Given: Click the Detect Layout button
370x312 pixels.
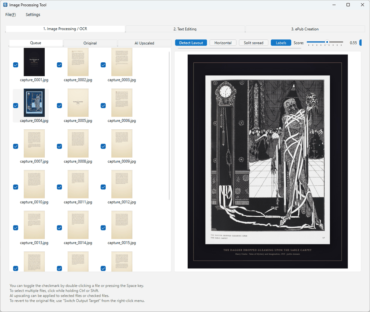Looking at the screenshot, I should pyautogui.click(x=191, y=43).
